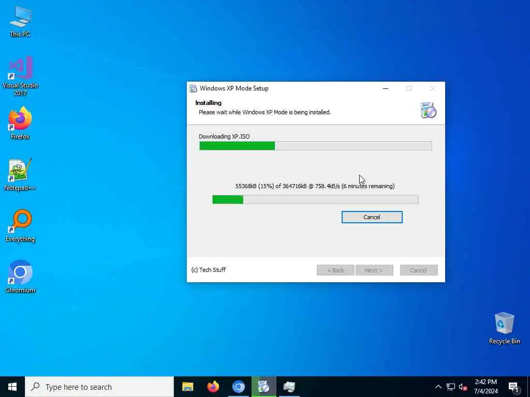The image size is (530, 397).
Task: Open This PC desktop icon
Action: click(x=20, y=21)
